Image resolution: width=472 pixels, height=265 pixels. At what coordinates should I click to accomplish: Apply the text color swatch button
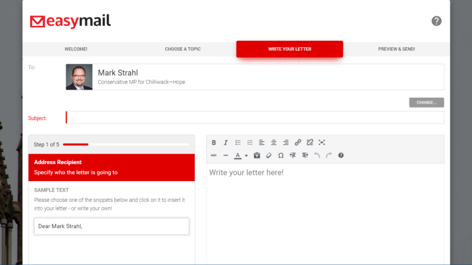(237, 155)
